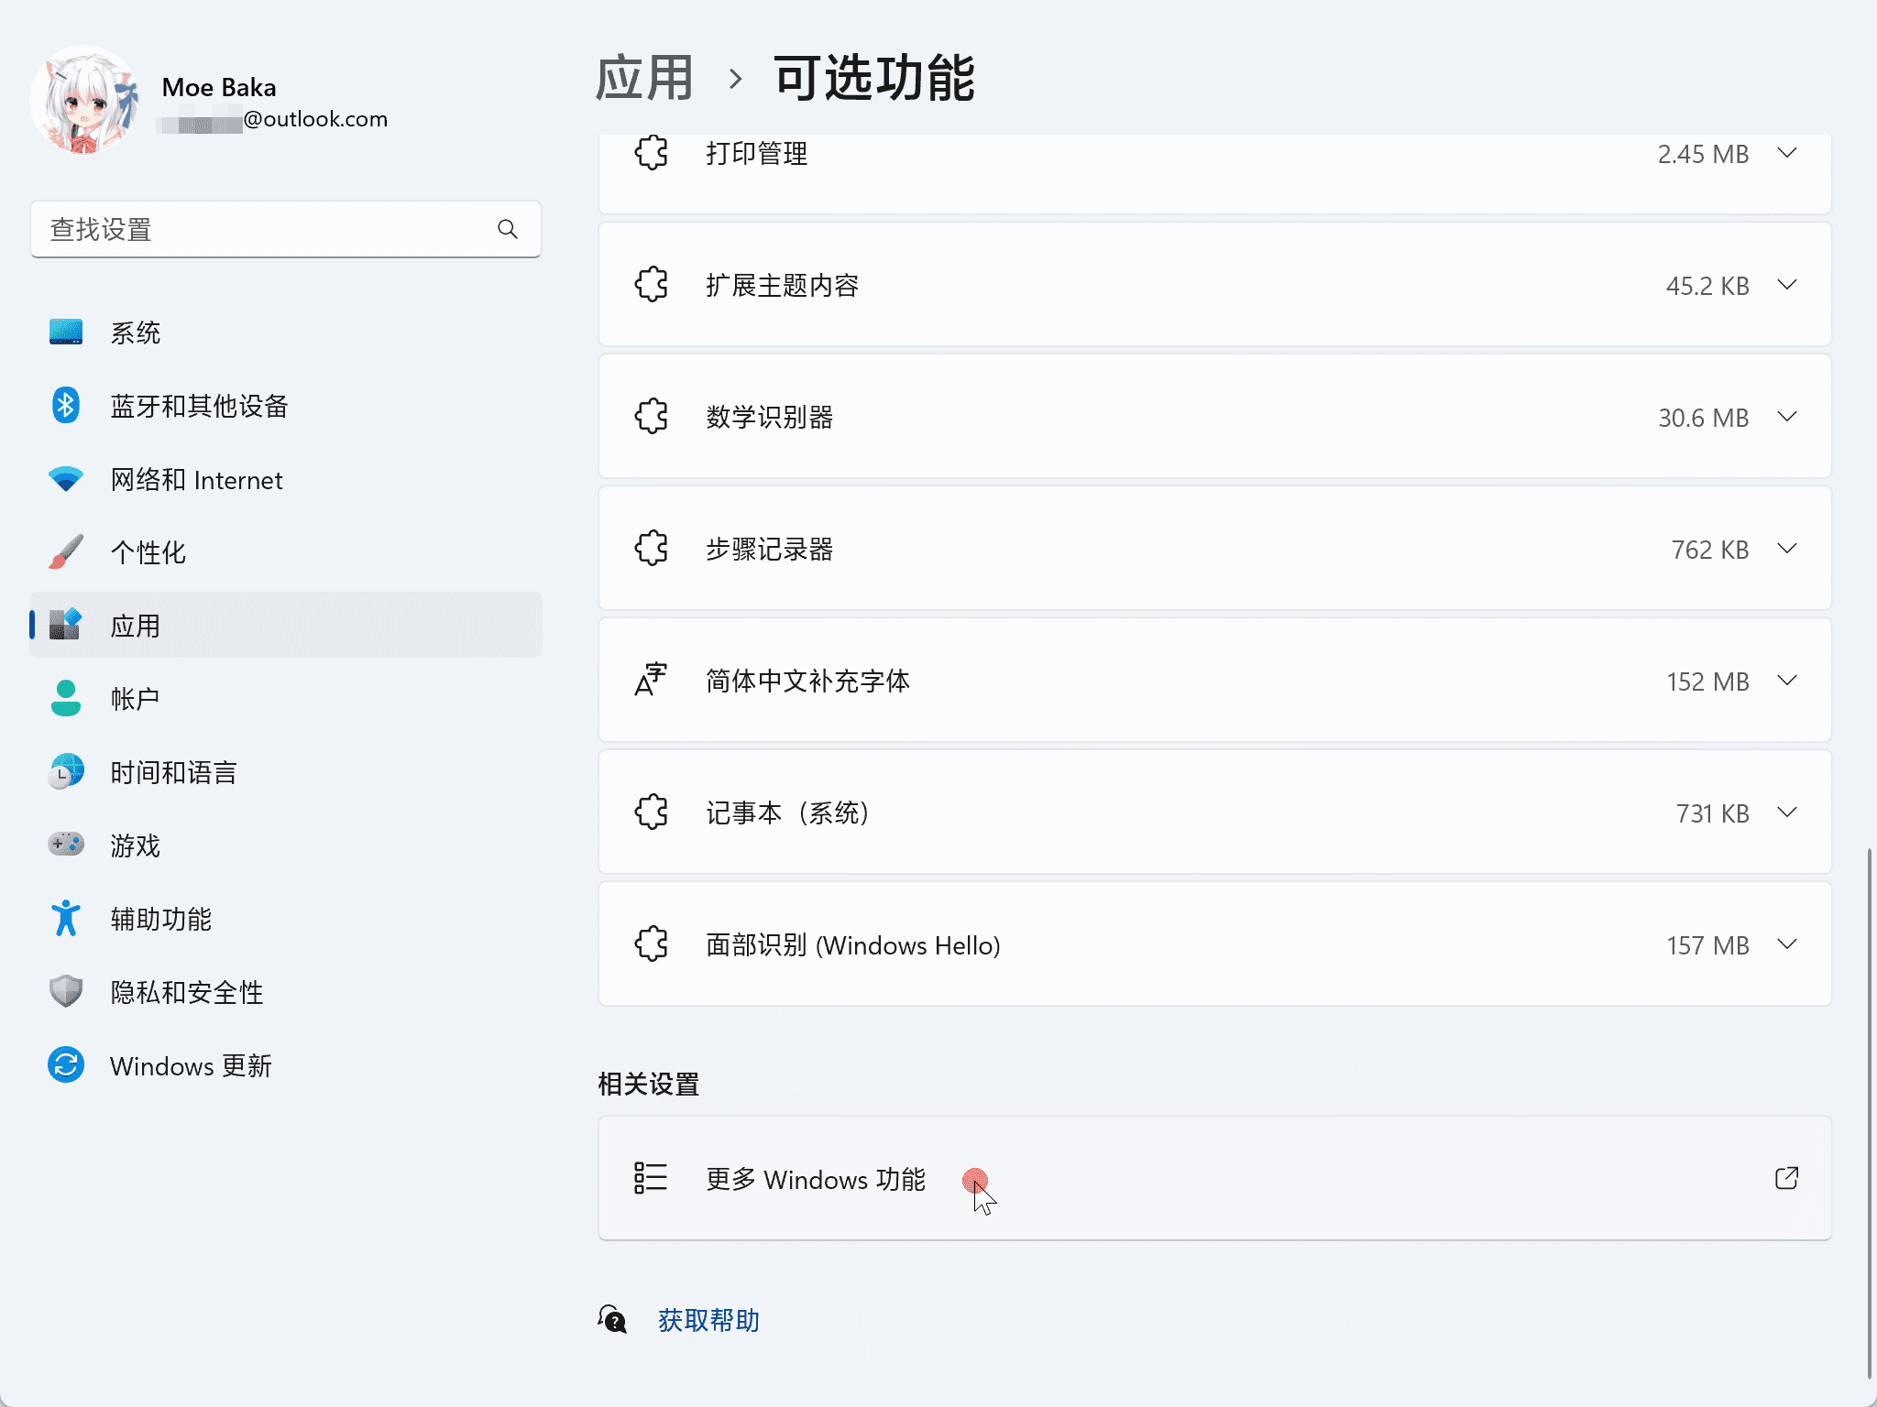This screenshot has width=1877, height=1407.
Task: Click the 辅助功能 accessibility icon
Action: pos(65,918)
